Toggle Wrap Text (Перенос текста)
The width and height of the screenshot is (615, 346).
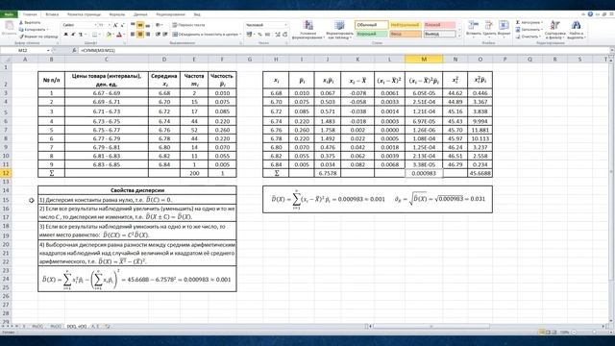point(188,25)
